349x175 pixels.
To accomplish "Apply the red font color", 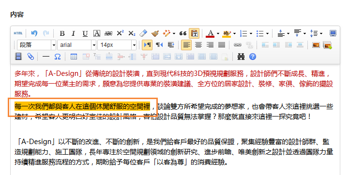I will (x=210, y=33).
